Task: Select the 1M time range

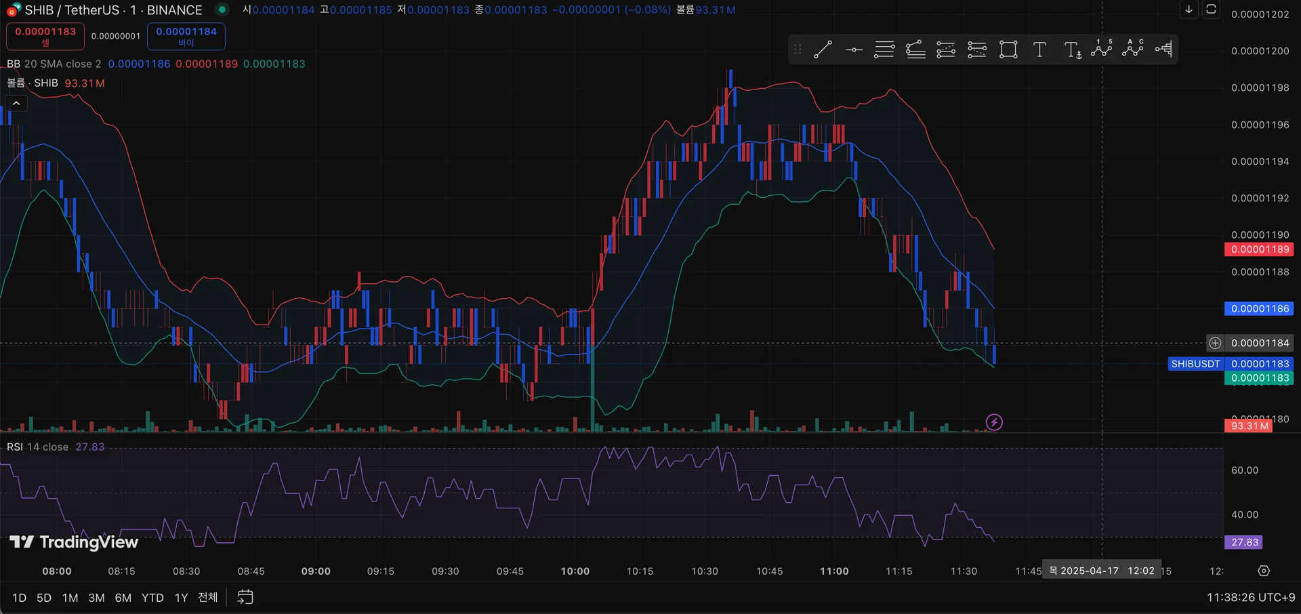Action: (70, 598)
